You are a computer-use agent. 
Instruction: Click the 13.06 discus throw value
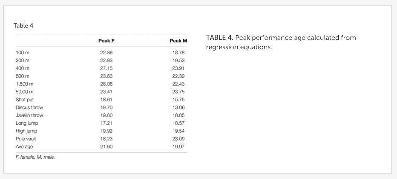[x=180, y=107]
